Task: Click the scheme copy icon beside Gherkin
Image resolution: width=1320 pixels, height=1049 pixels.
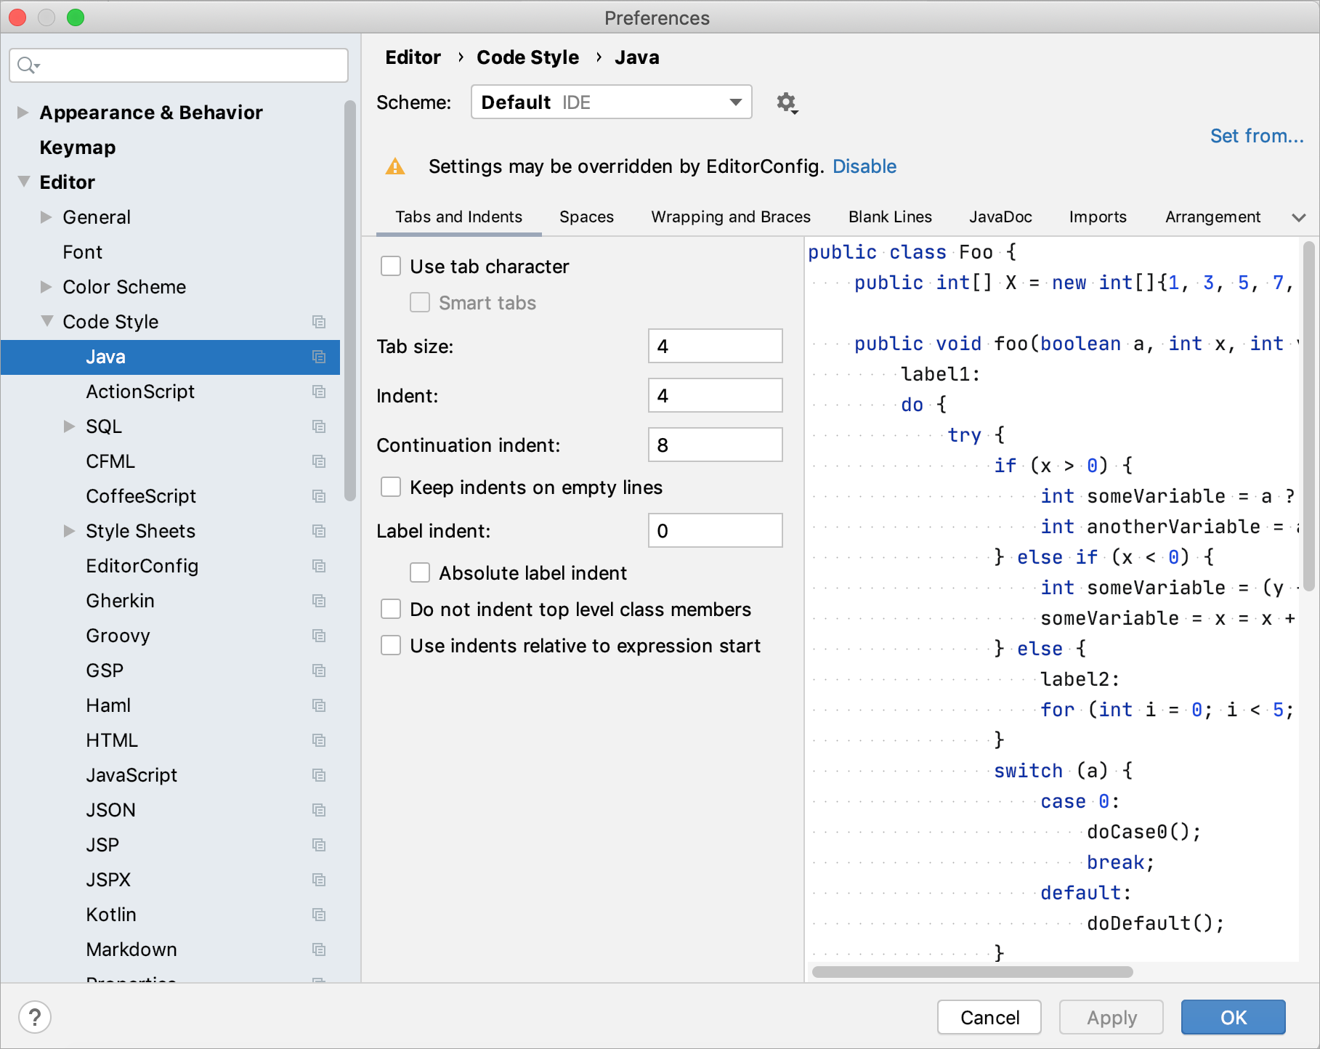Action: (319, 601)
